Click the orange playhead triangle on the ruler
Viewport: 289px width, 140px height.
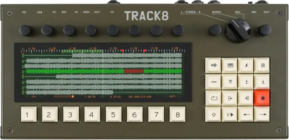52,50
